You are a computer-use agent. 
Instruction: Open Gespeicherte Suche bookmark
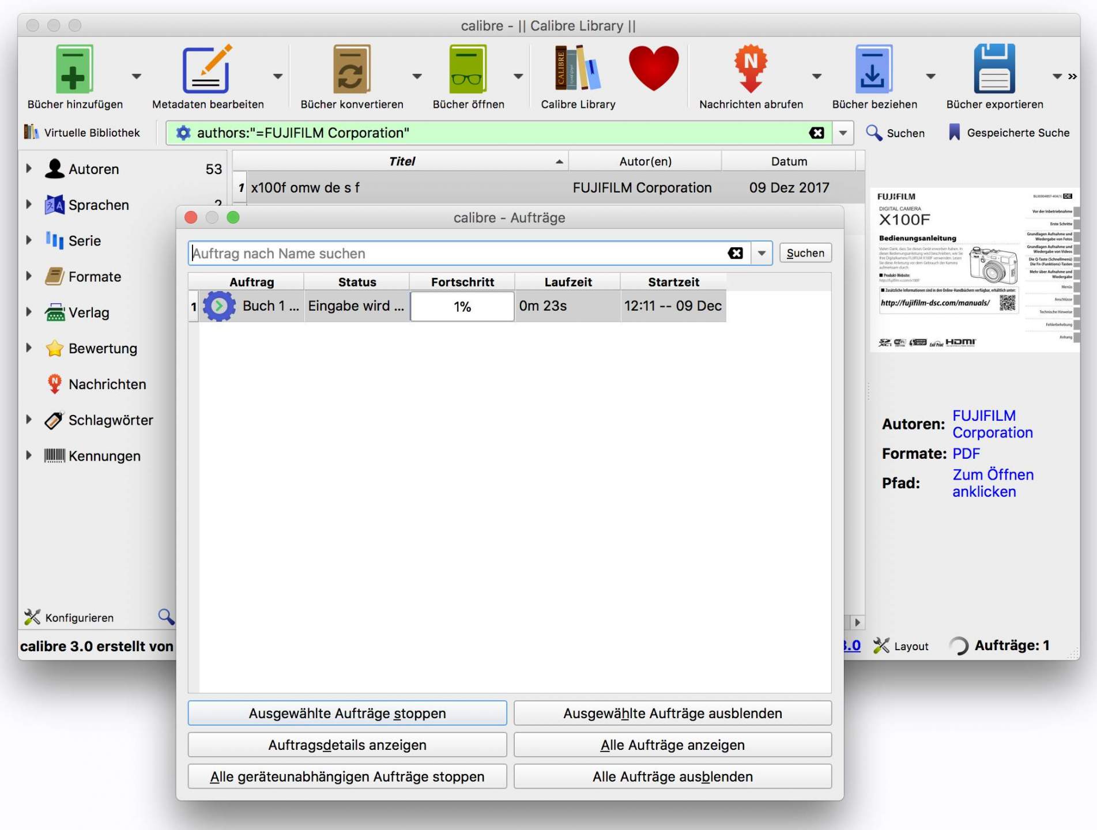click(1009, 133)
